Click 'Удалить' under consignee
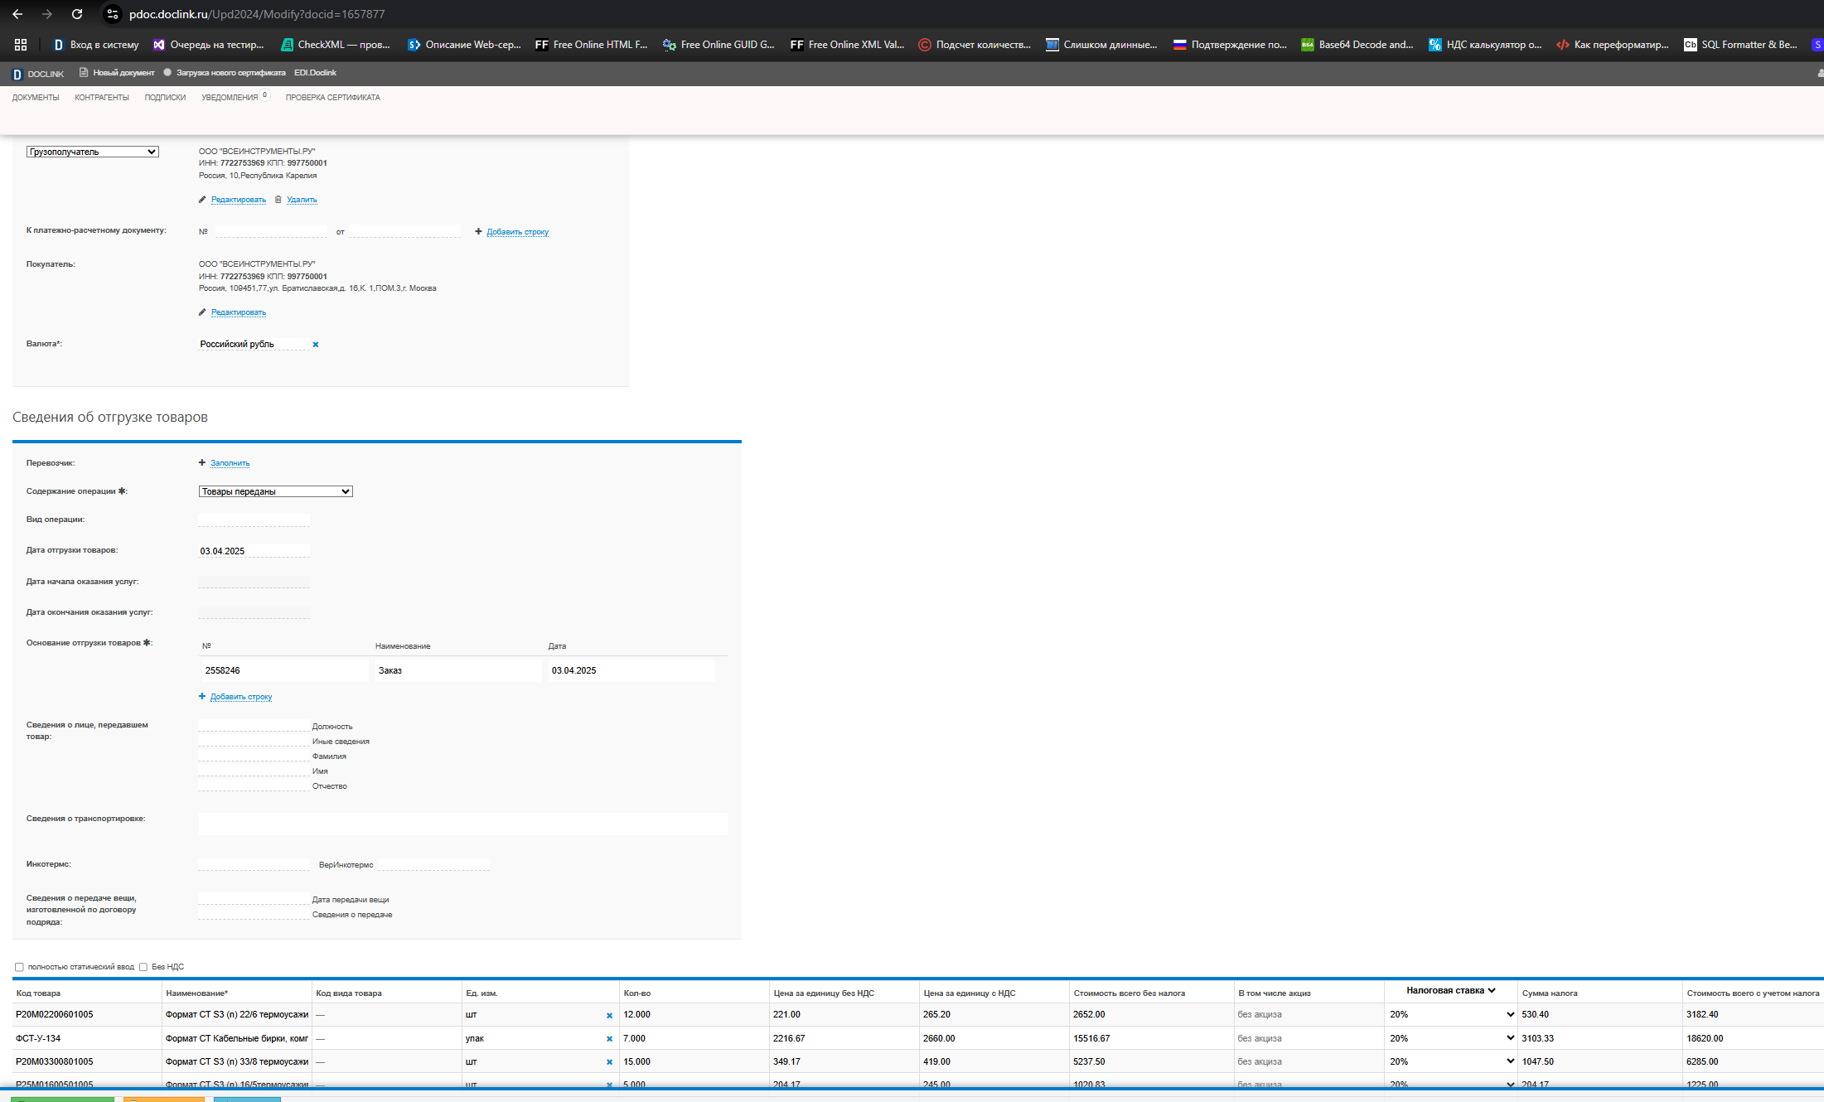The width and height of the screenshot is (1824, 1102). tap(302, 200)
